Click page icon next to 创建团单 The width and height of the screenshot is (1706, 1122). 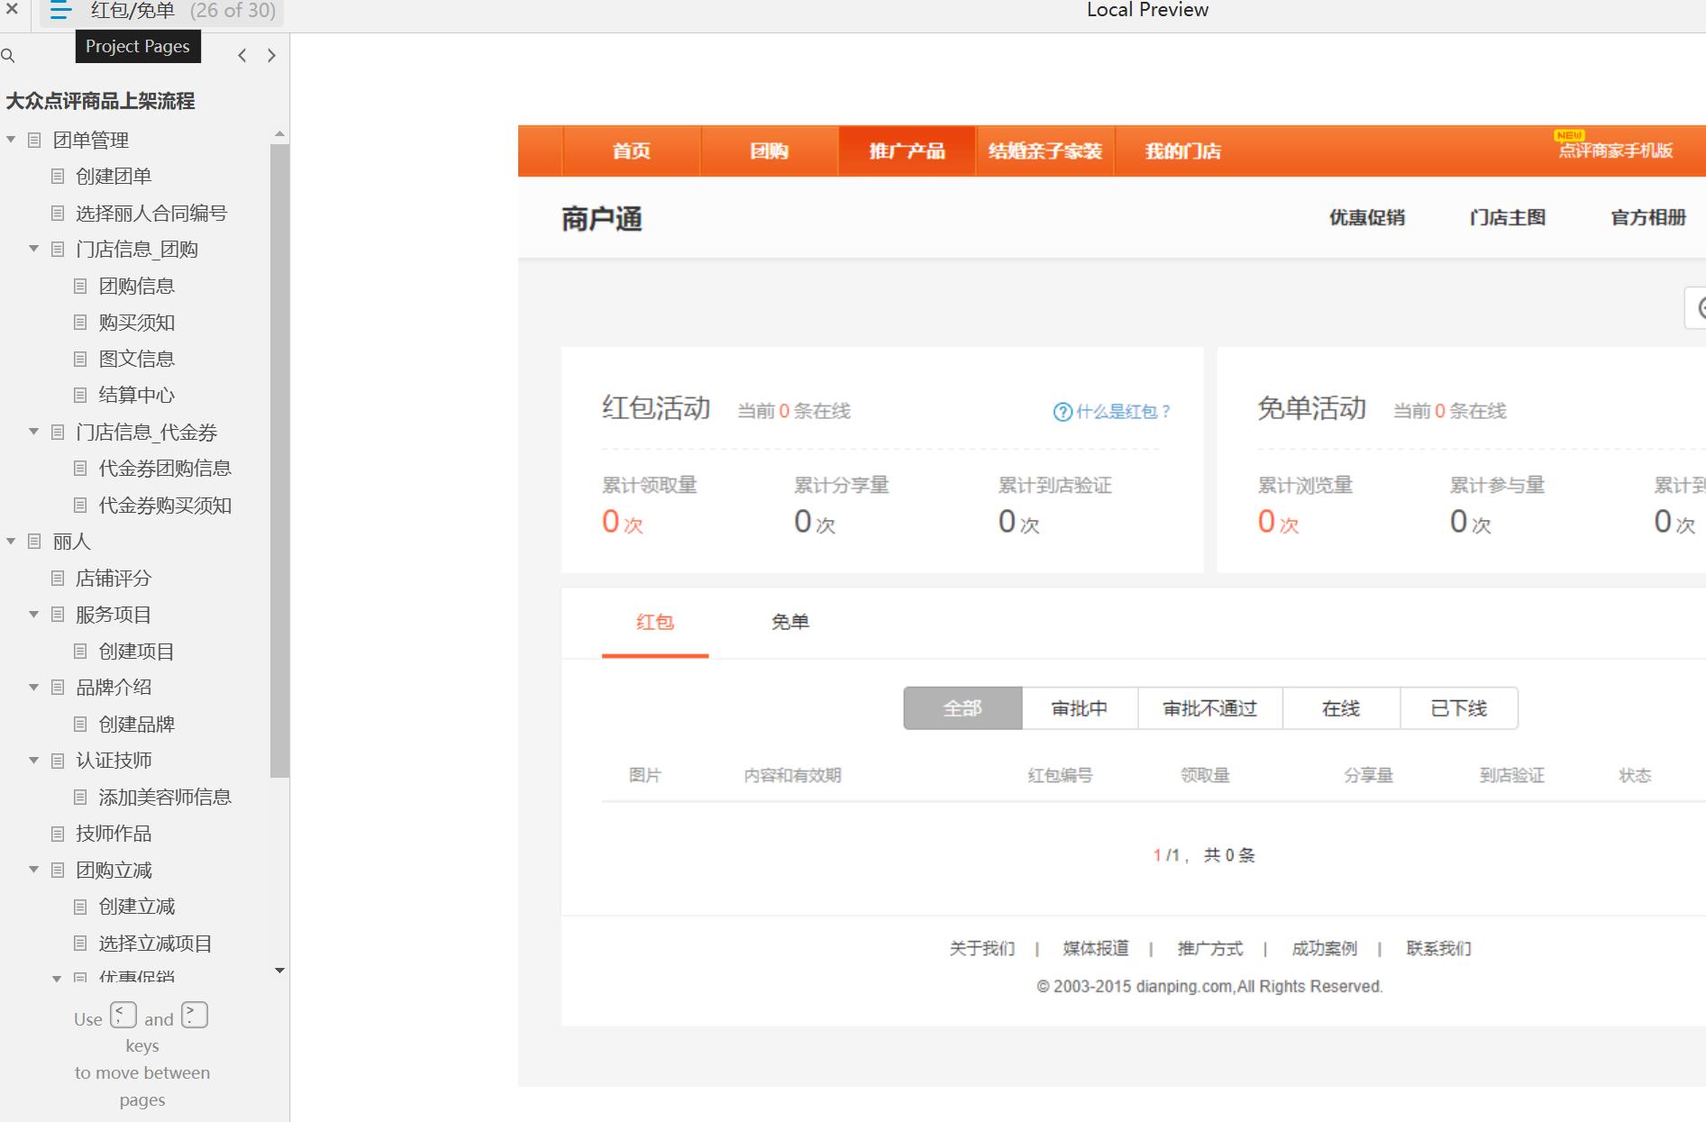click(x=58, y=177)
